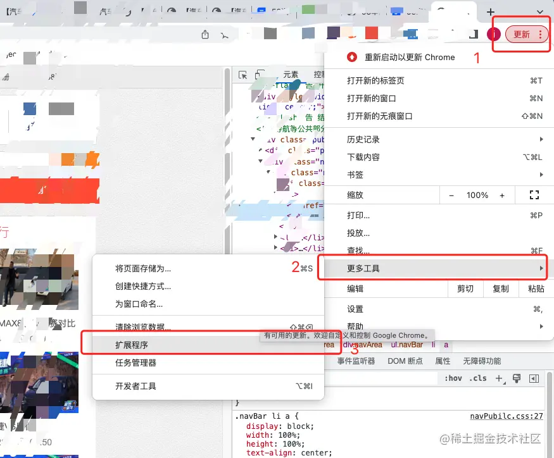Select 清除浏览数据... in submenu
The height and width of the screenshot is (458, 554).
click(208, 327)
